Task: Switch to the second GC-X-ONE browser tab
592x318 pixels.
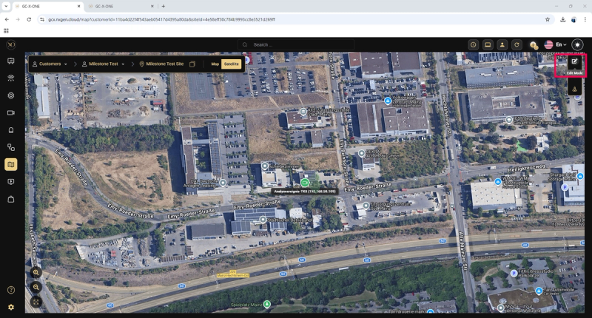Action: click(121, 7)
